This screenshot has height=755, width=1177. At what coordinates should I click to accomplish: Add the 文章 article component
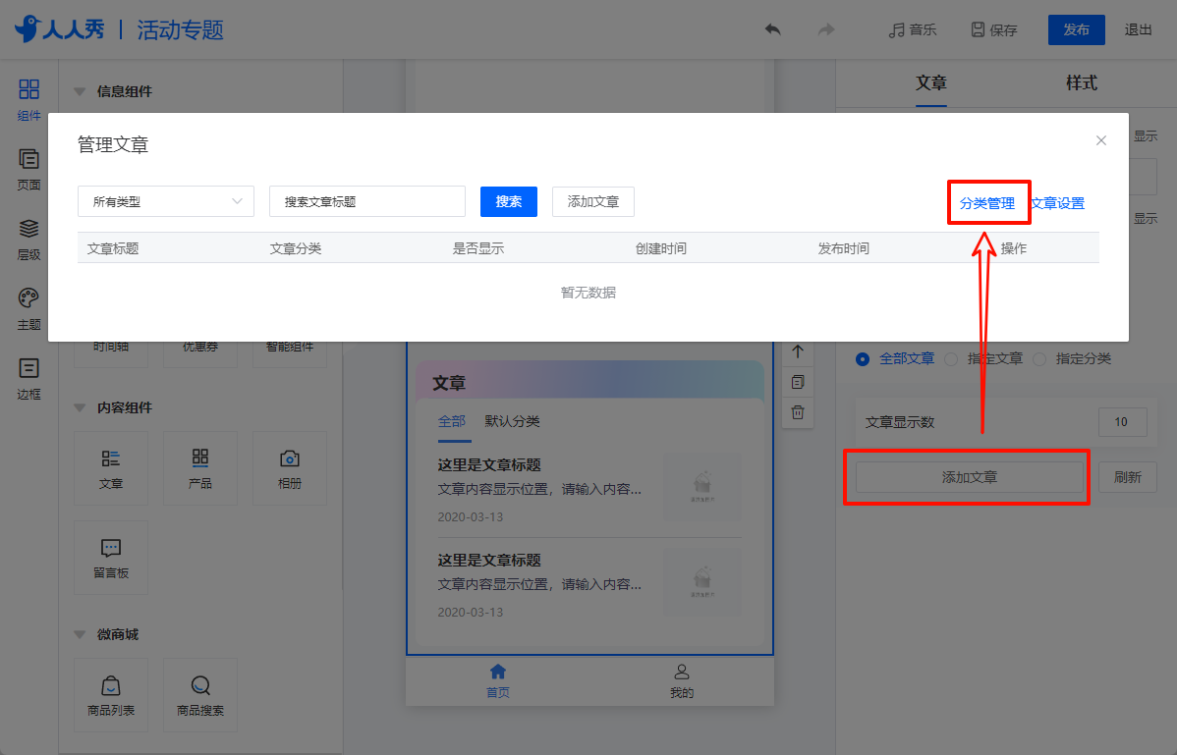pyautogui.click(x=111, y=468)
